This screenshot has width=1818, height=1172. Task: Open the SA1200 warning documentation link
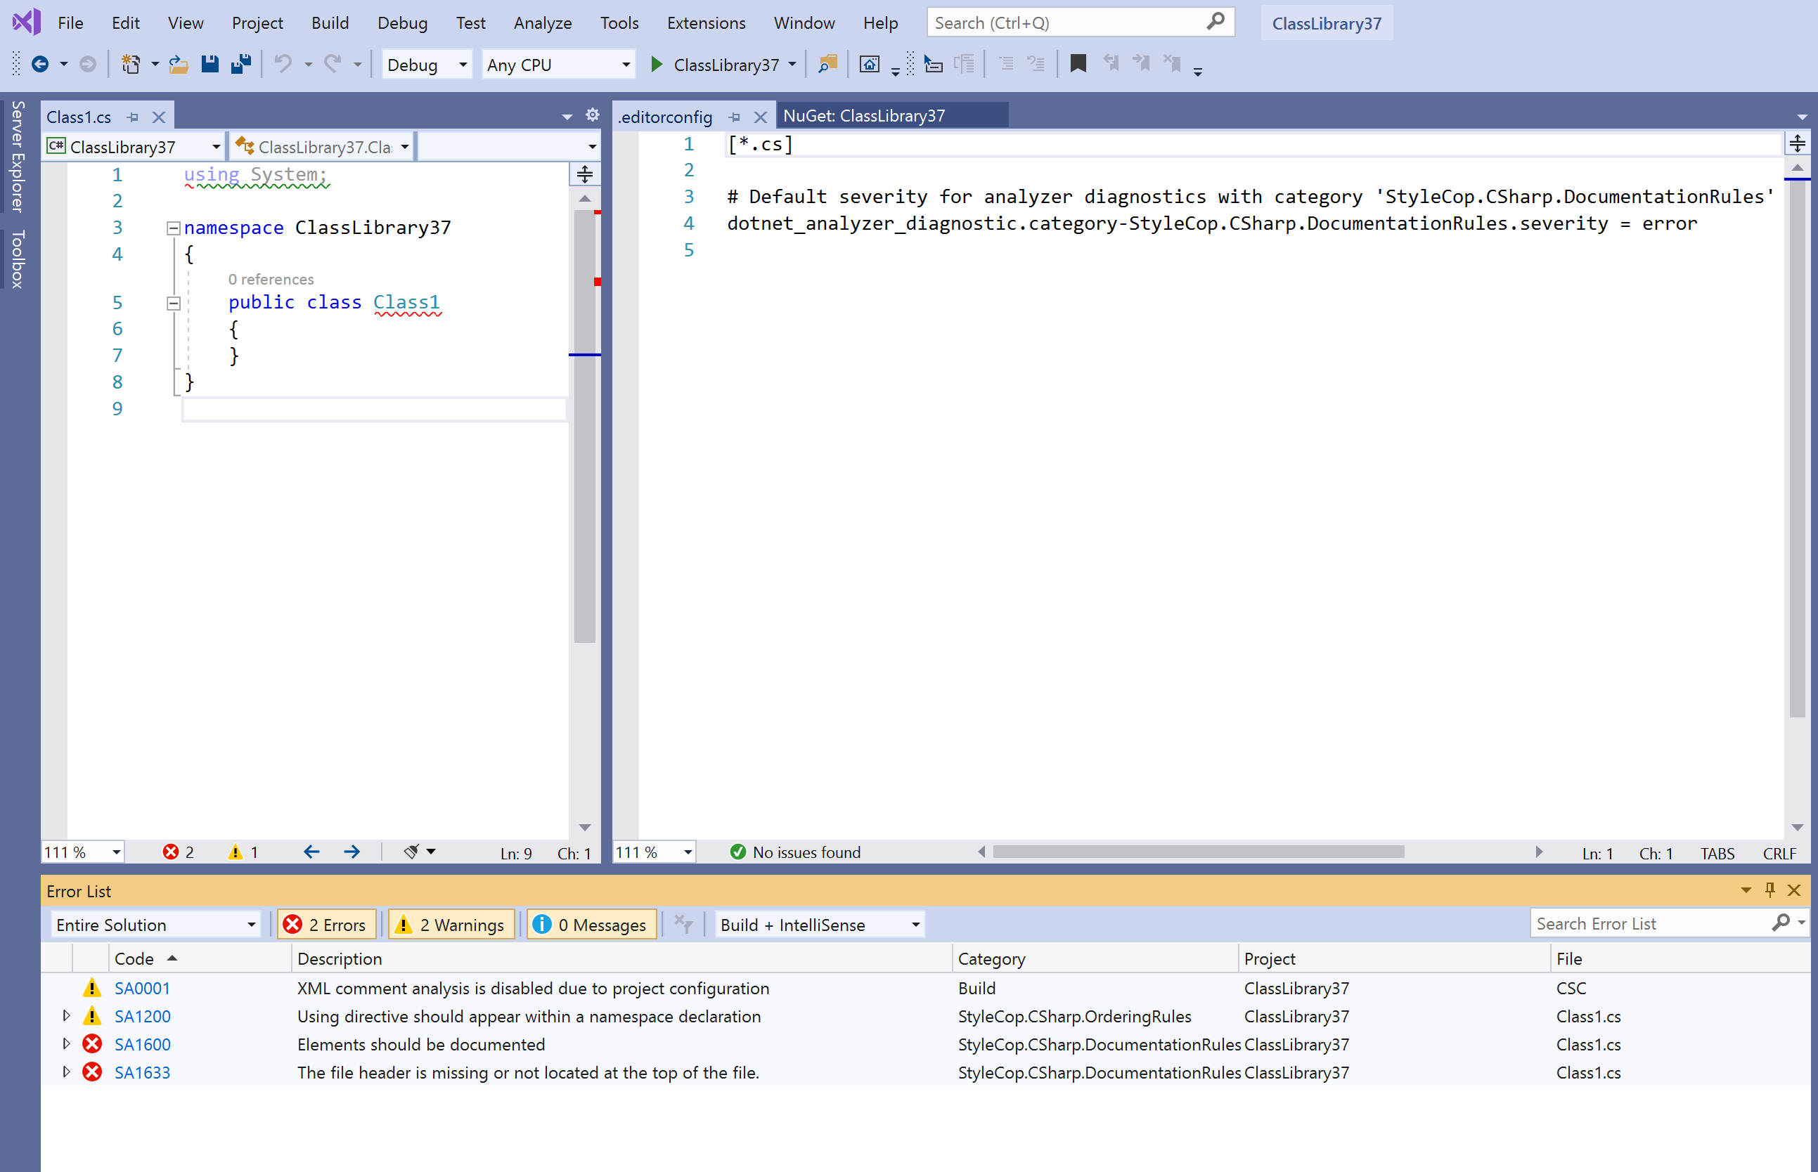coord(143,1016)
